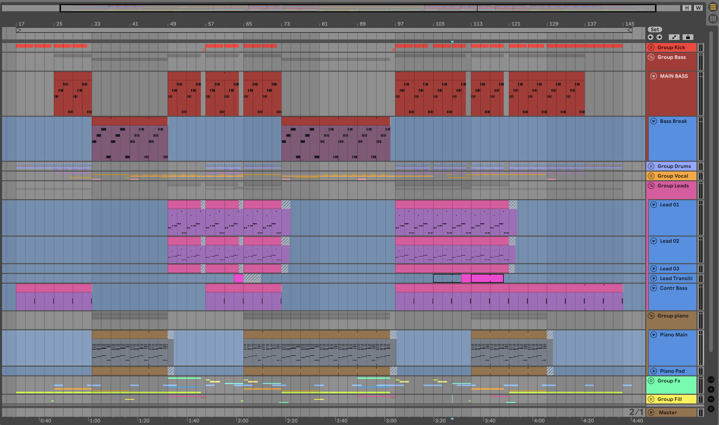Click the H optimize height button

click(x=687, y=8)
